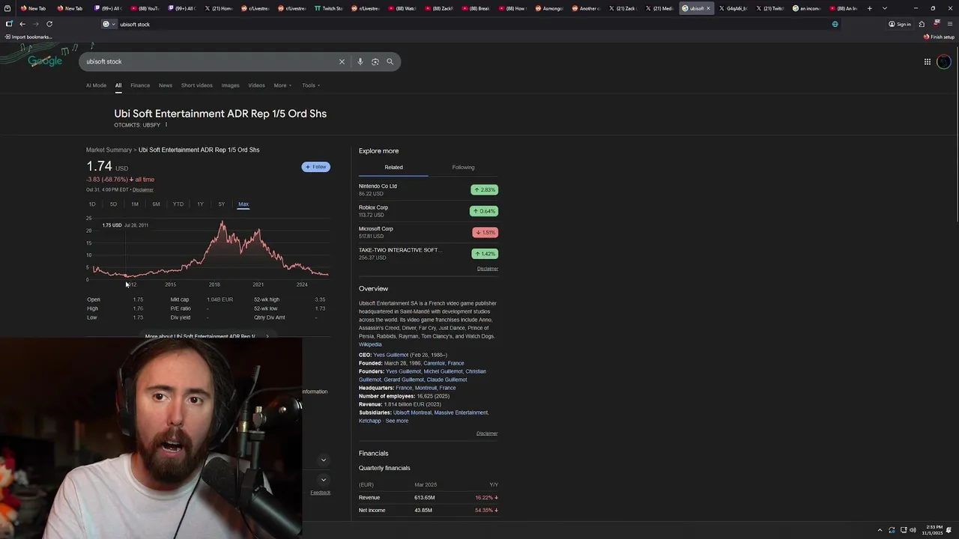Submit search with magnifying glass icon
The image size is (959, 539).
[390, 61]
